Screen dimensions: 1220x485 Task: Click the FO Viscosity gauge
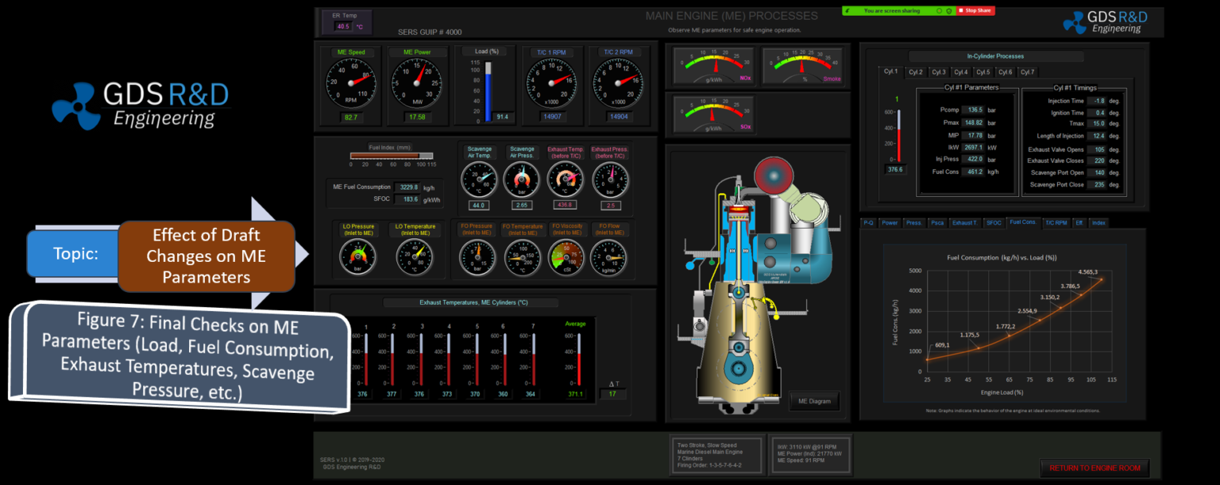tap(568, 256)
